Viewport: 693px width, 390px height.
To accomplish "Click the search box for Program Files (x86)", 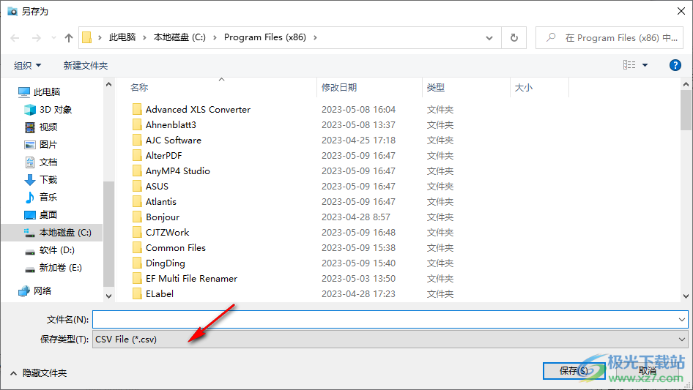I will [609, 38].
